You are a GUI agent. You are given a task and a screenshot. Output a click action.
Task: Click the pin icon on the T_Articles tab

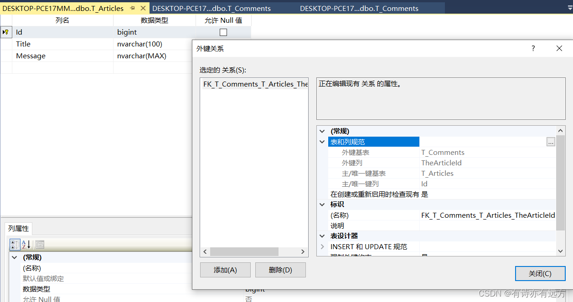click(x=132, y=8)
